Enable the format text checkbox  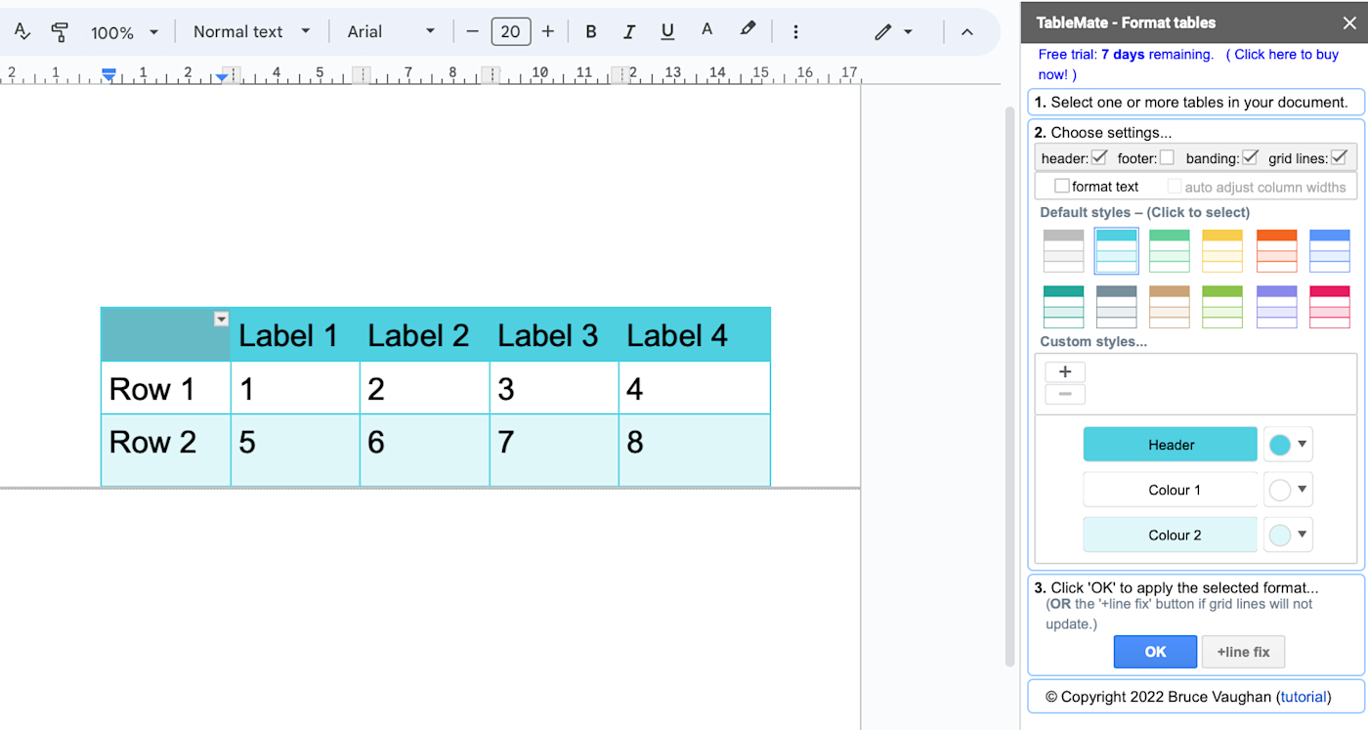pyautogui.click(x=1061, y=186)
